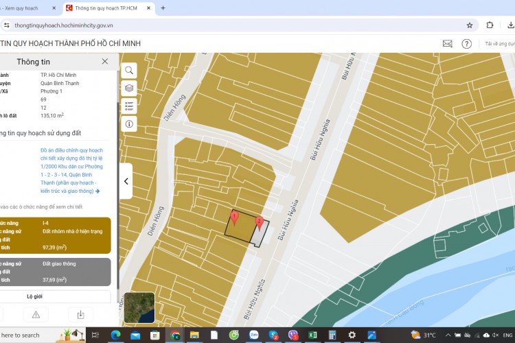
Task: Open the map legend list
Action: 129,106
